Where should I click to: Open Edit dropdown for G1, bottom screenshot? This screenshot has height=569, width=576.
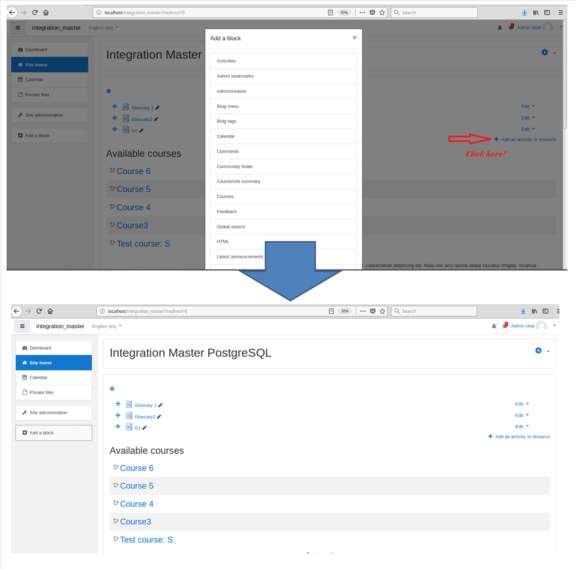click(522, 427)
